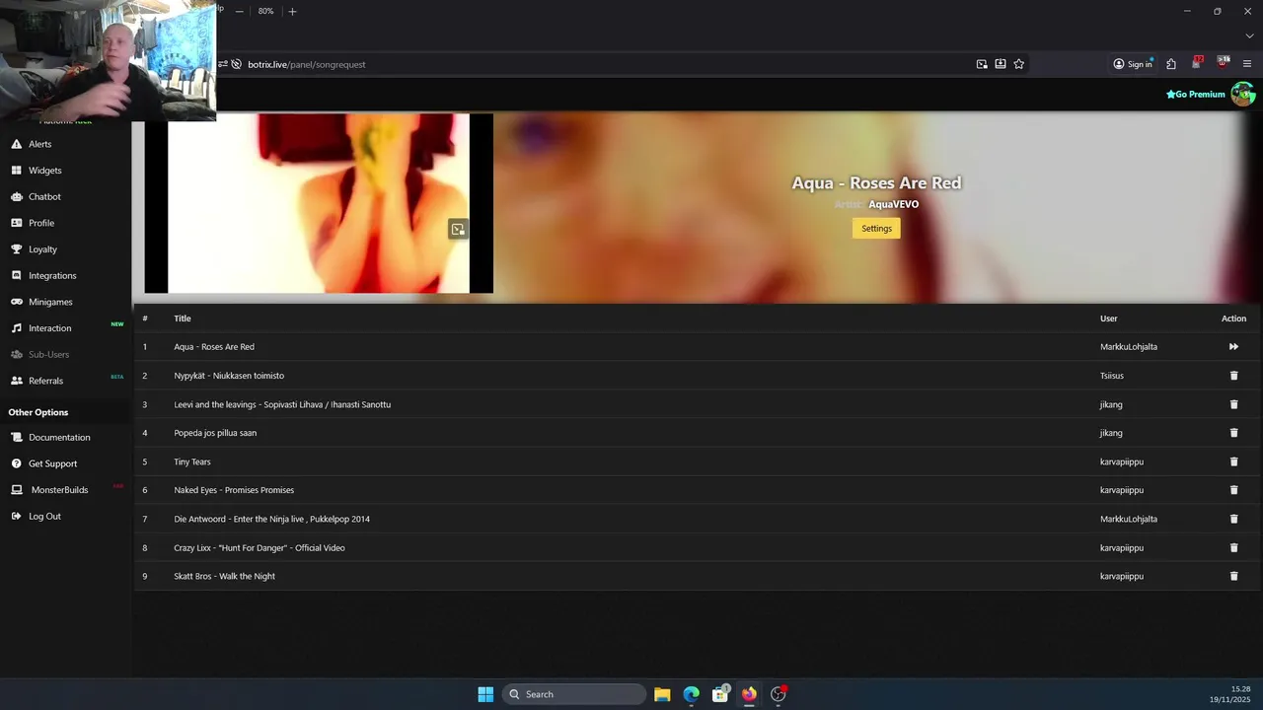This screenshot has height=710, width=1263.
Task: Open the Referrals section
Action: click(45, 381)
